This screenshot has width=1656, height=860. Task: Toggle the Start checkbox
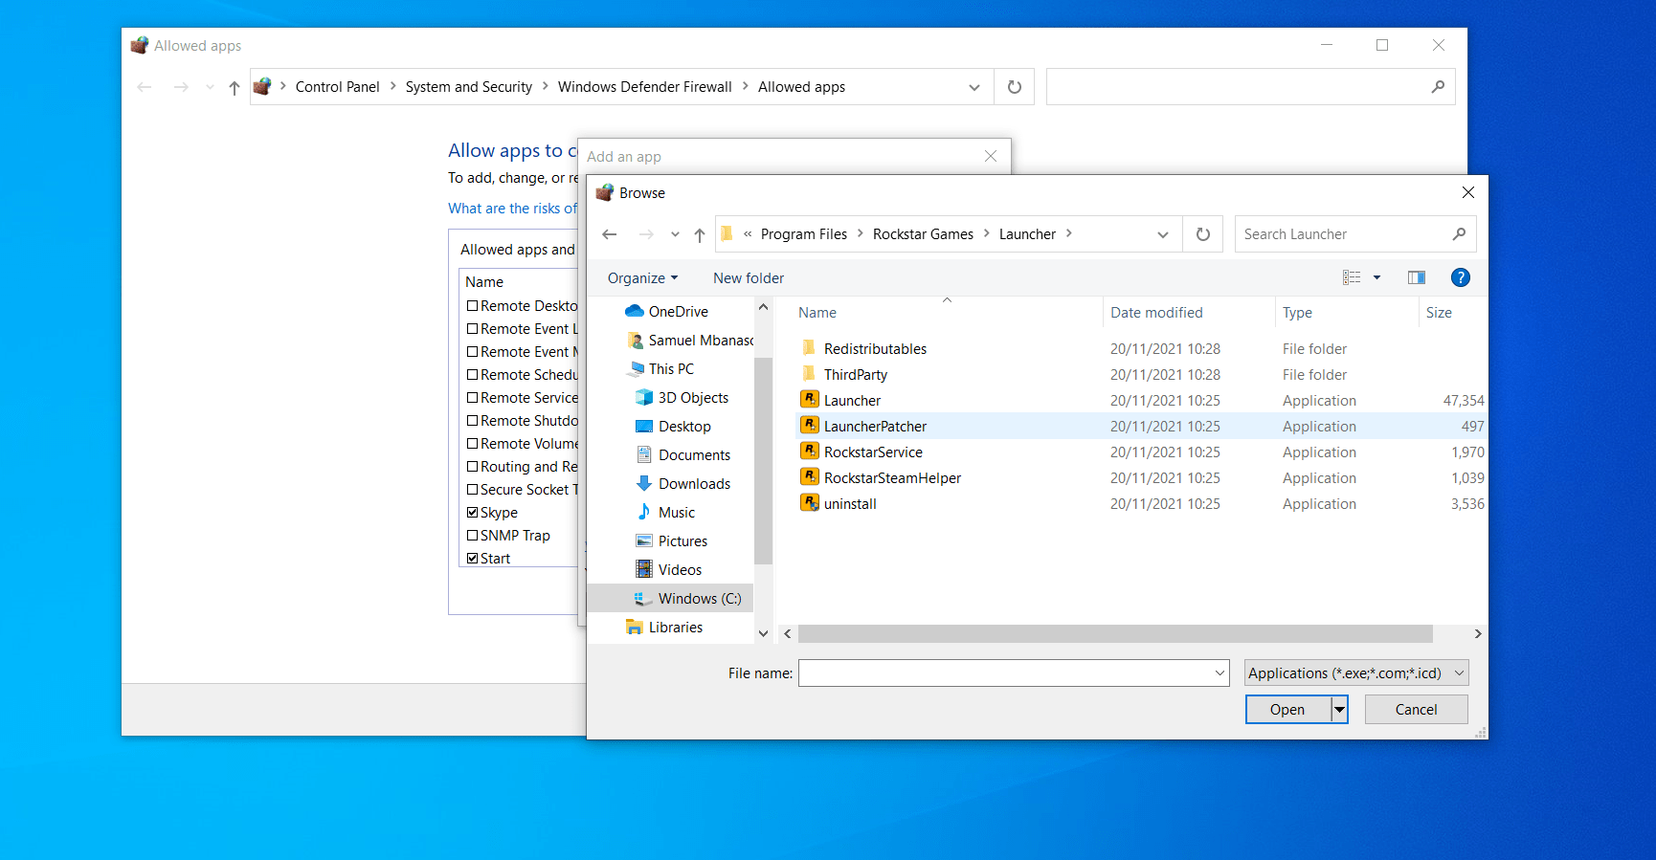pos(473,559)
